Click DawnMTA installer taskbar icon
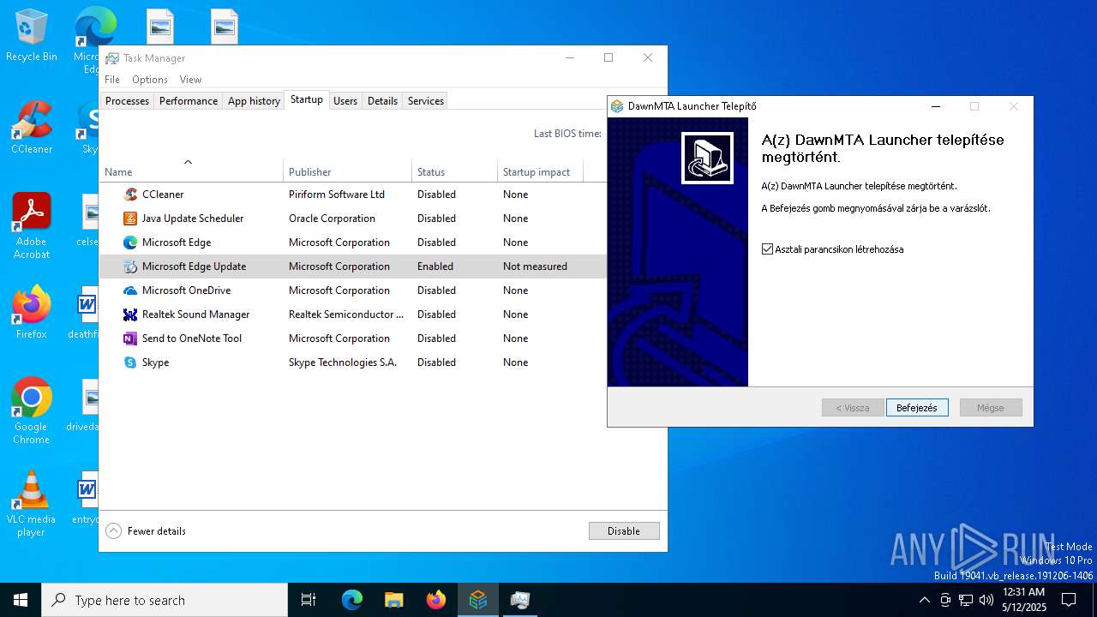This screenshot has width=1097, height=617. (x=478, y=600)
